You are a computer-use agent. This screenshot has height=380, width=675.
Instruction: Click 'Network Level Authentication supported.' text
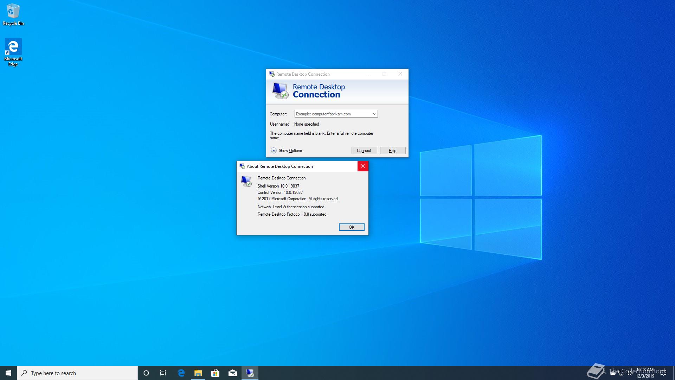point(291,207)
